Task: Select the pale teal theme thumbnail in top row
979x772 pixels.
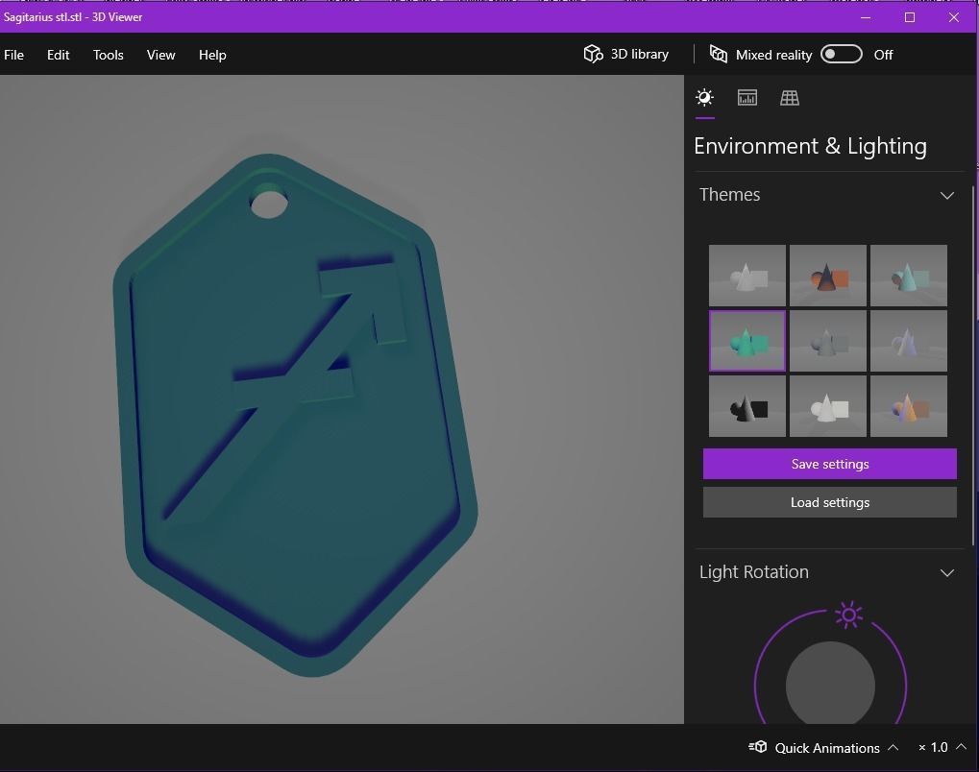Action: tap(909, 276)
